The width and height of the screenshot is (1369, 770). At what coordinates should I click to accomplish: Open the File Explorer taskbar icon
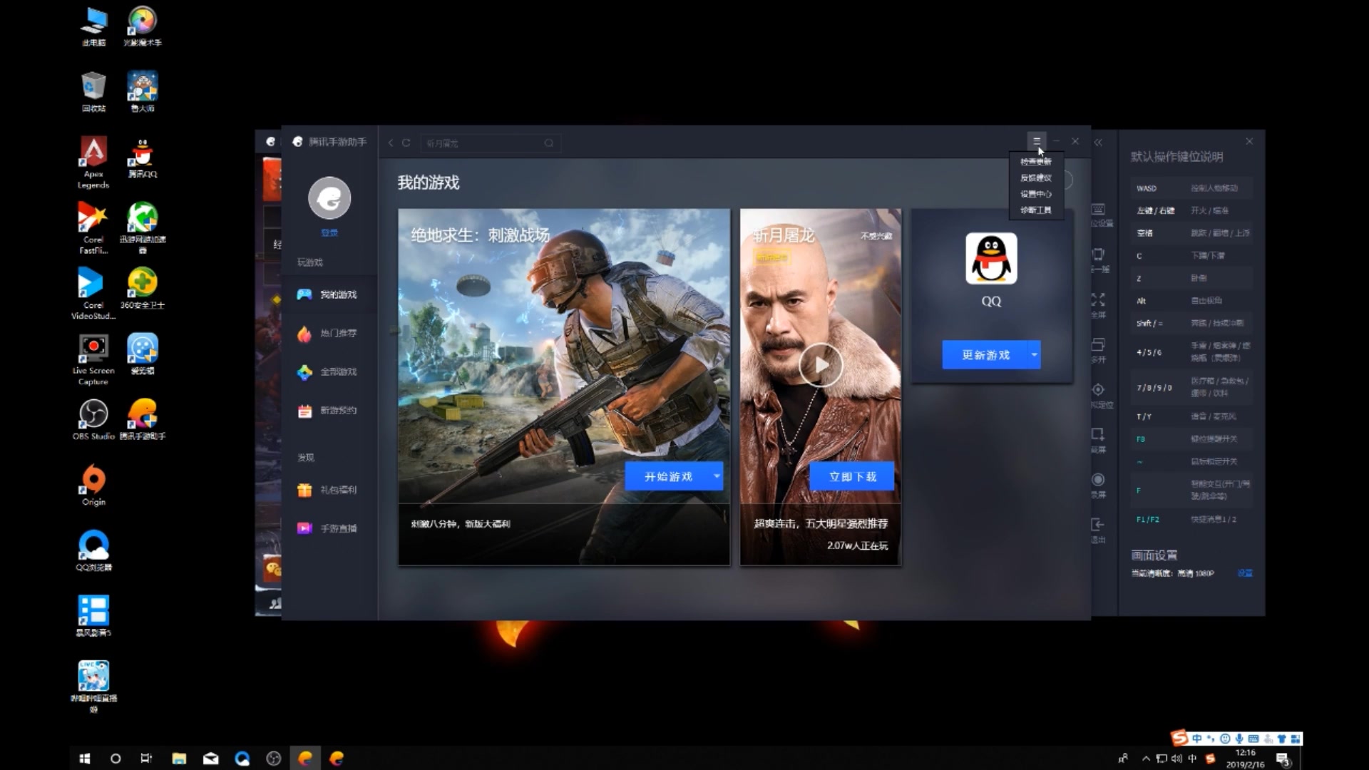point(179,759)
